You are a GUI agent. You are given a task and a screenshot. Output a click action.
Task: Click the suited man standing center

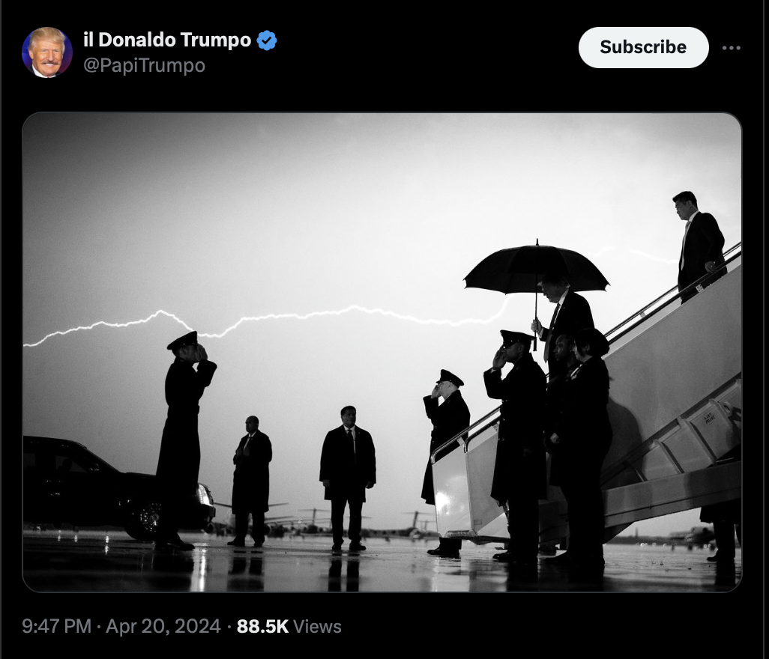pos(348,478)
